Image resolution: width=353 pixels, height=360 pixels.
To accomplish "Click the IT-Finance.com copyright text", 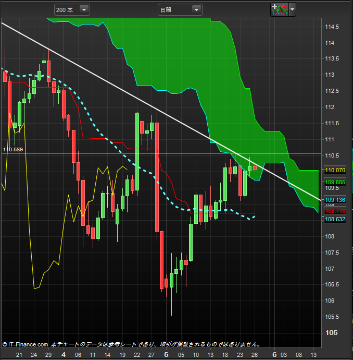I will (x=25, y=344).
